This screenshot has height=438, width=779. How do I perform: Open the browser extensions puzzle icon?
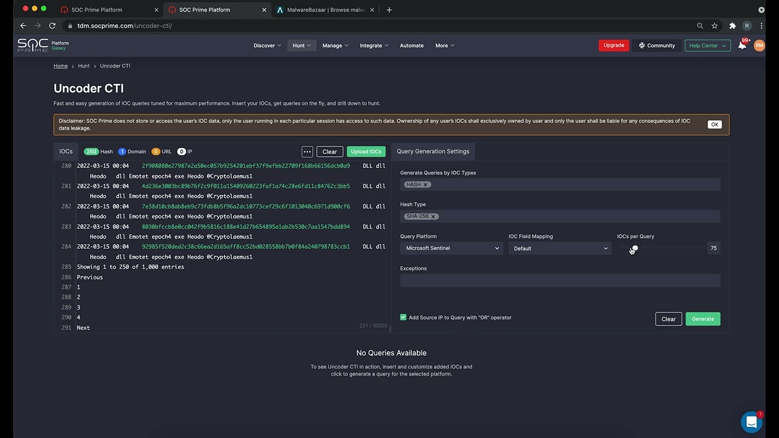pyautogui.click(x=733, y=26)
